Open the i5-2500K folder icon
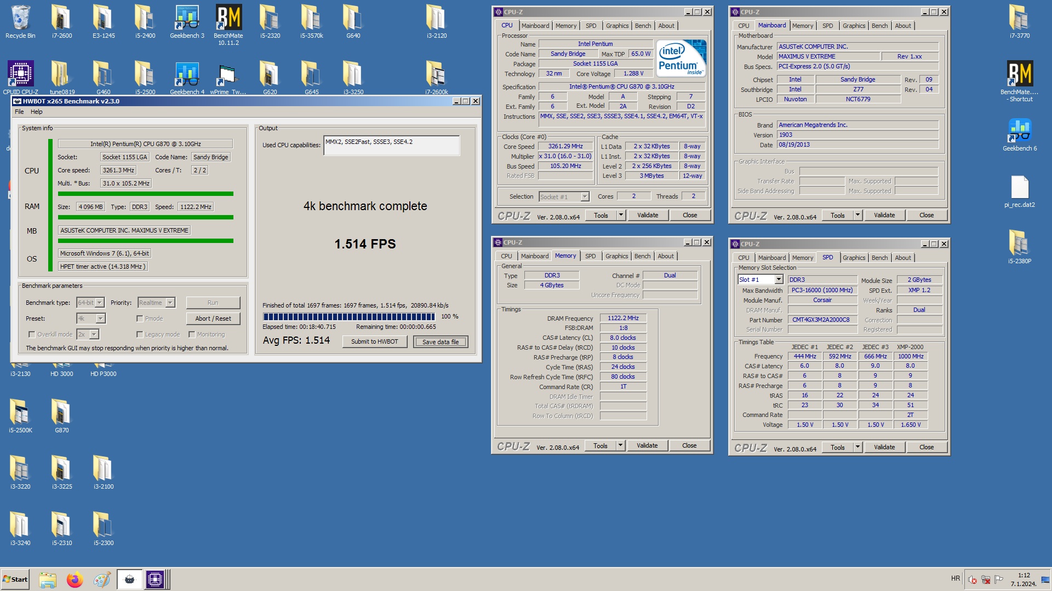Image resolution: width=1052 pixels, height=591 pixels. tap(20, 416)
